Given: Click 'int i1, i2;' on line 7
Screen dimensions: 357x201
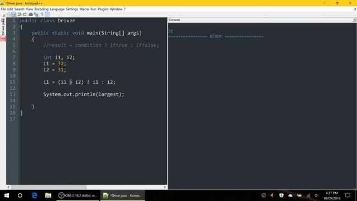Looking at the screenshot, I should 59,58.
